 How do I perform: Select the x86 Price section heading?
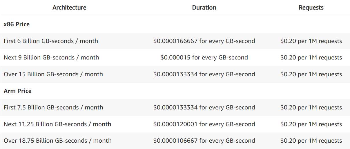click(x=17, y=24)
